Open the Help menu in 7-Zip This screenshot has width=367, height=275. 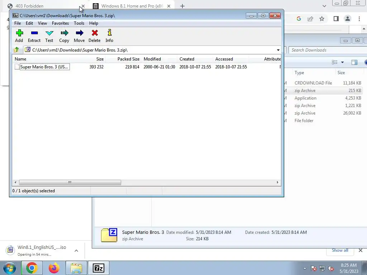tap(94, 23)
